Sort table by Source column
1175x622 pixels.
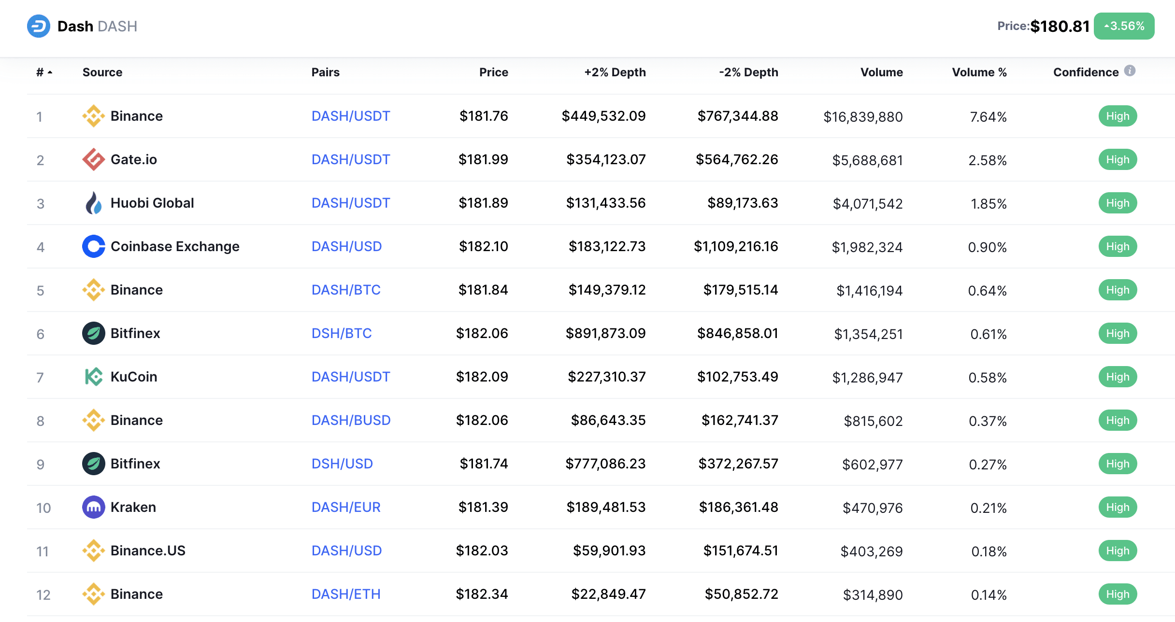(102, 72)
